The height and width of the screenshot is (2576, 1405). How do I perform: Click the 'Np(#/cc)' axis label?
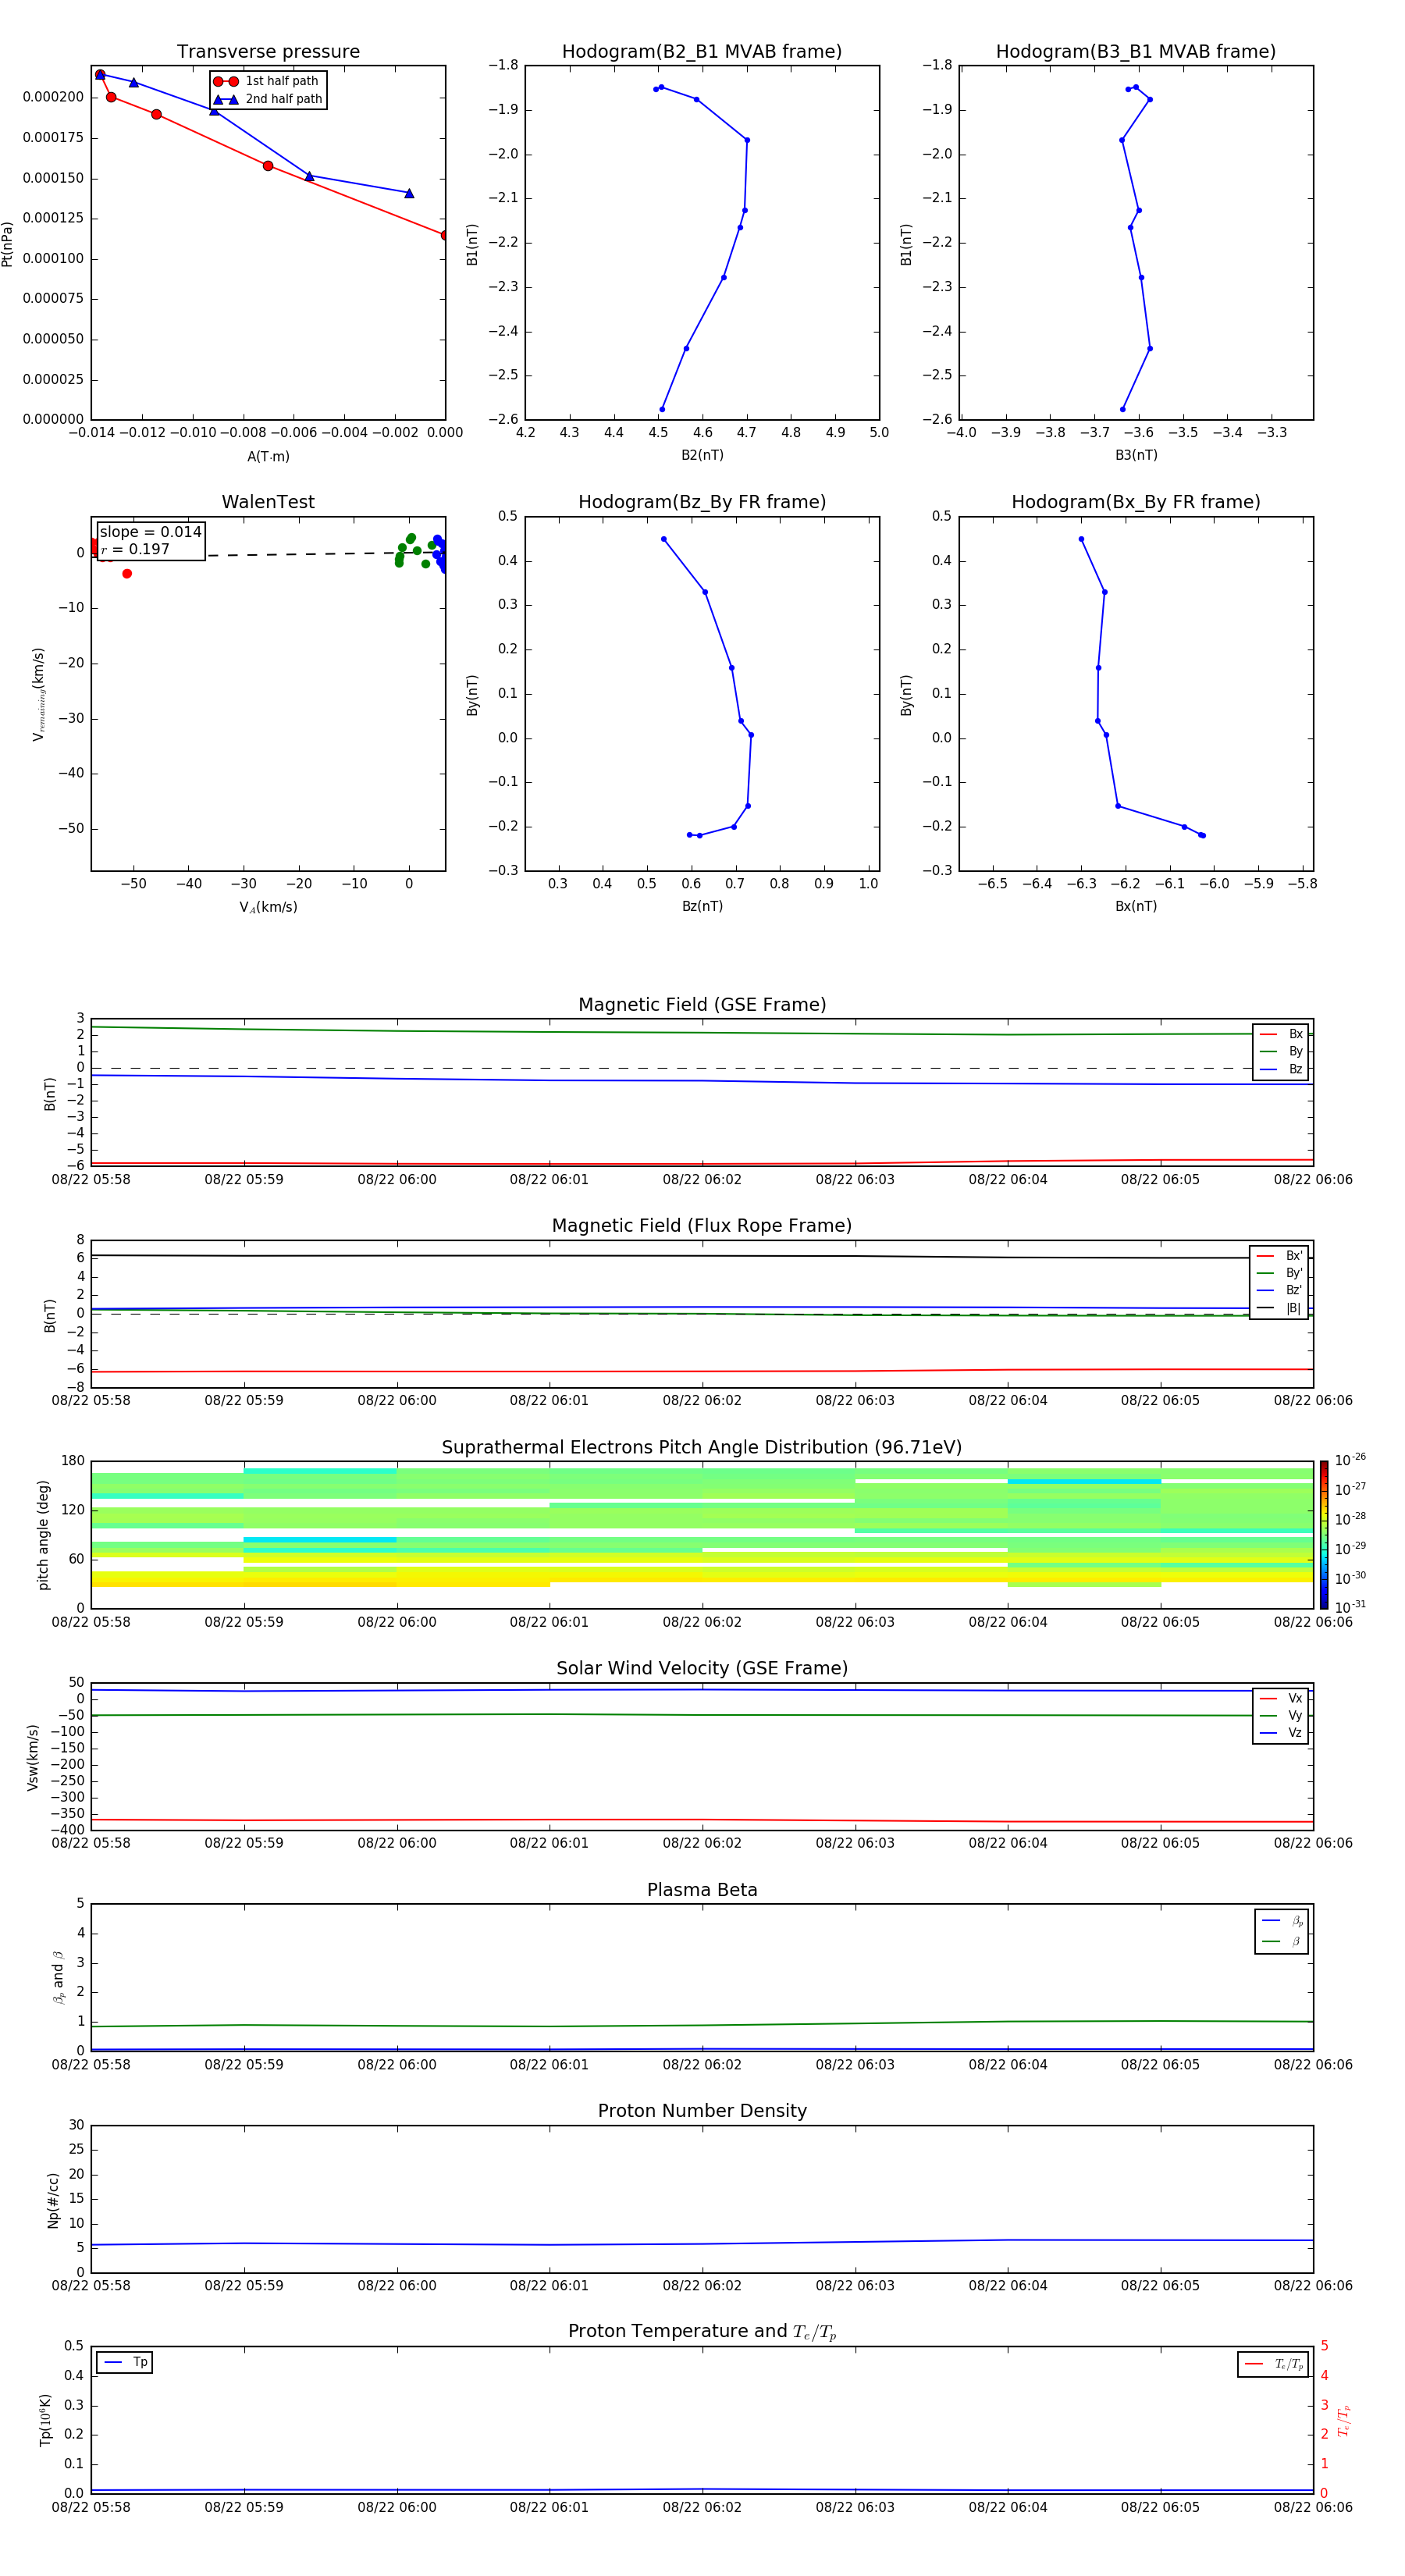click(53, 2200)
